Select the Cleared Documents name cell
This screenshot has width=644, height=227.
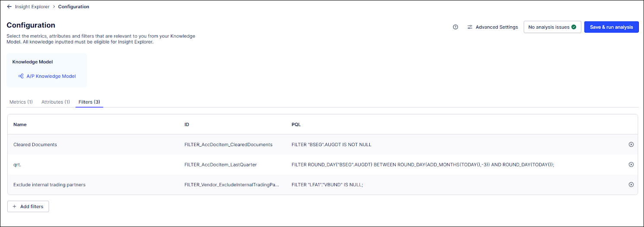[x=35, y=144]
